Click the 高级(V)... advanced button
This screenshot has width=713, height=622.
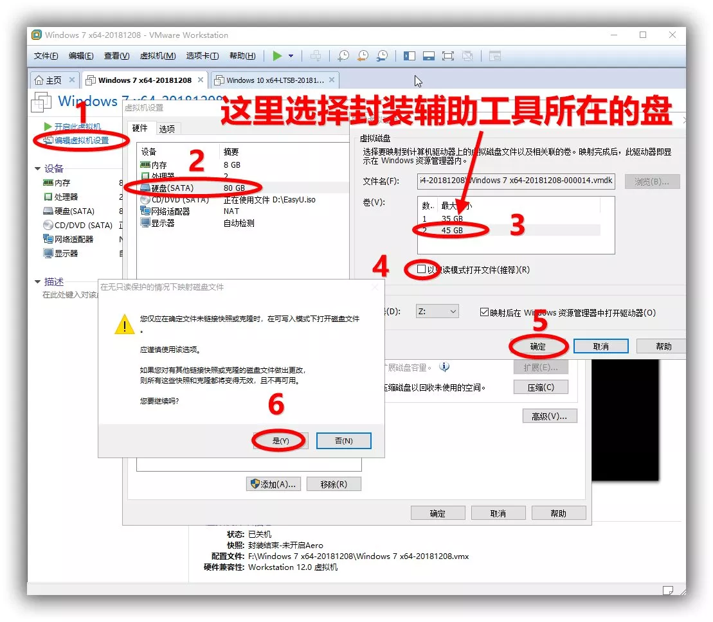(550, 416)
